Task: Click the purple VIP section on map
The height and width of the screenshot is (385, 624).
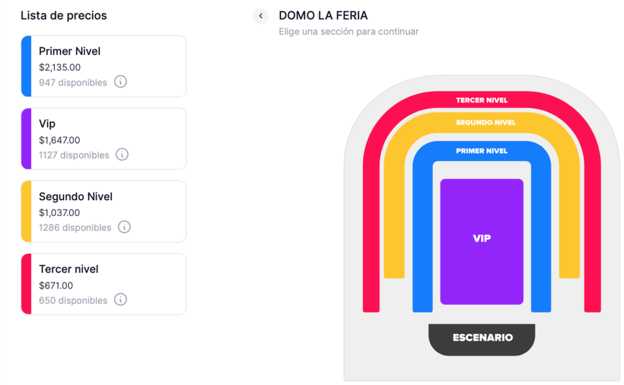Action: (x=481, y=242)
